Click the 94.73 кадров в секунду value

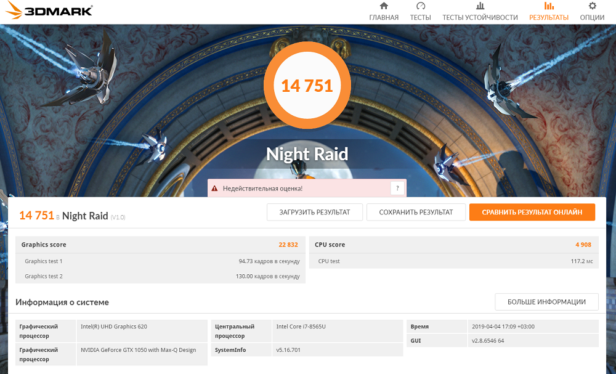269,261
